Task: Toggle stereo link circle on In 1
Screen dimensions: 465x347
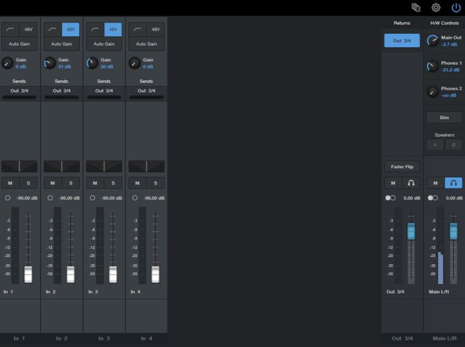Action: (x=8, y=198)
